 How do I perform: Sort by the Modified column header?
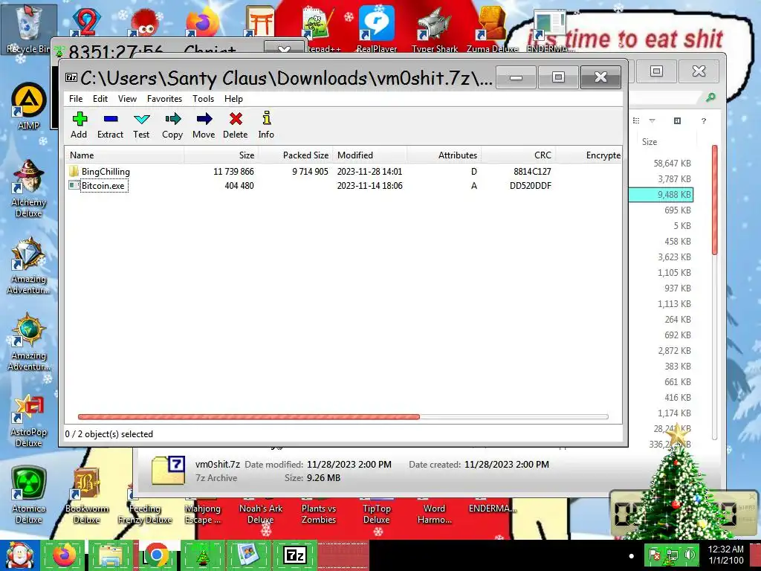pyautogui.click(x=369, y=155)
